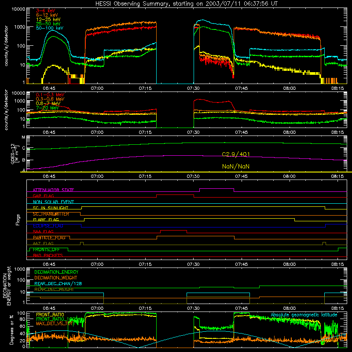Image resolution: width=352 pixels, height=352 pixels.
Task: Click the REAR_DEC_CHAN/128 legend label
Action: (58, 283)
